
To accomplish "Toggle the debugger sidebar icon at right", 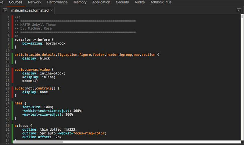I will pos(239,10).
